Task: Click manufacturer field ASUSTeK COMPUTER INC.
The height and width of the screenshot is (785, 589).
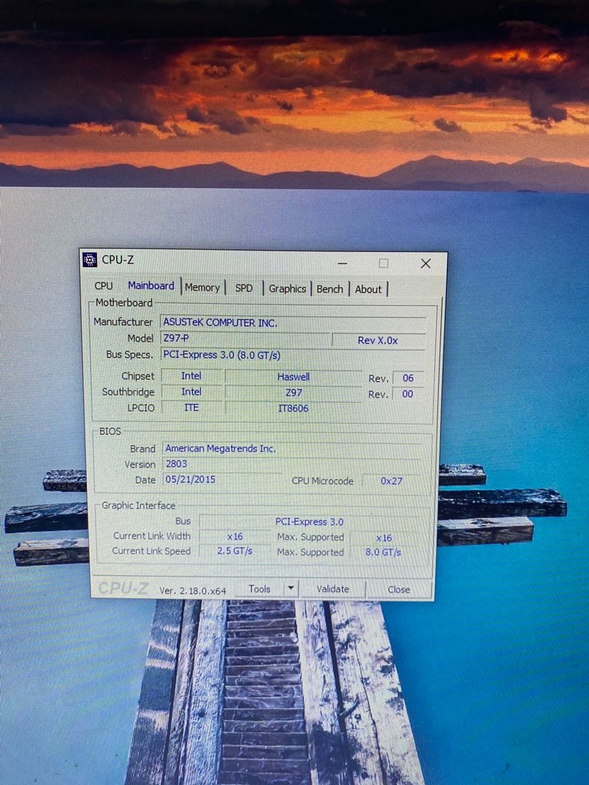Action: 293,323
